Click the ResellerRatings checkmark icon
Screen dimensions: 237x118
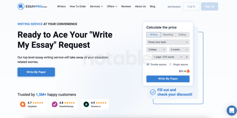[55, 104]
